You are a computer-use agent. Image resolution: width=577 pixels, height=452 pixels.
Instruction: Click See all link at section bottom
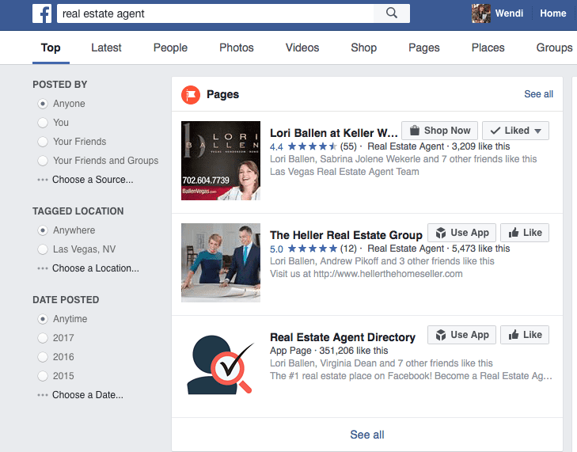pos(367,435)
